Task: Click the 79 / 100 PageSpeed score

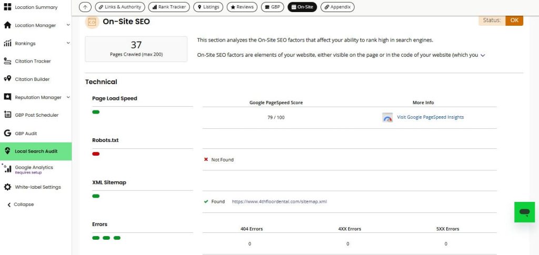Action: tap(276, 117)
